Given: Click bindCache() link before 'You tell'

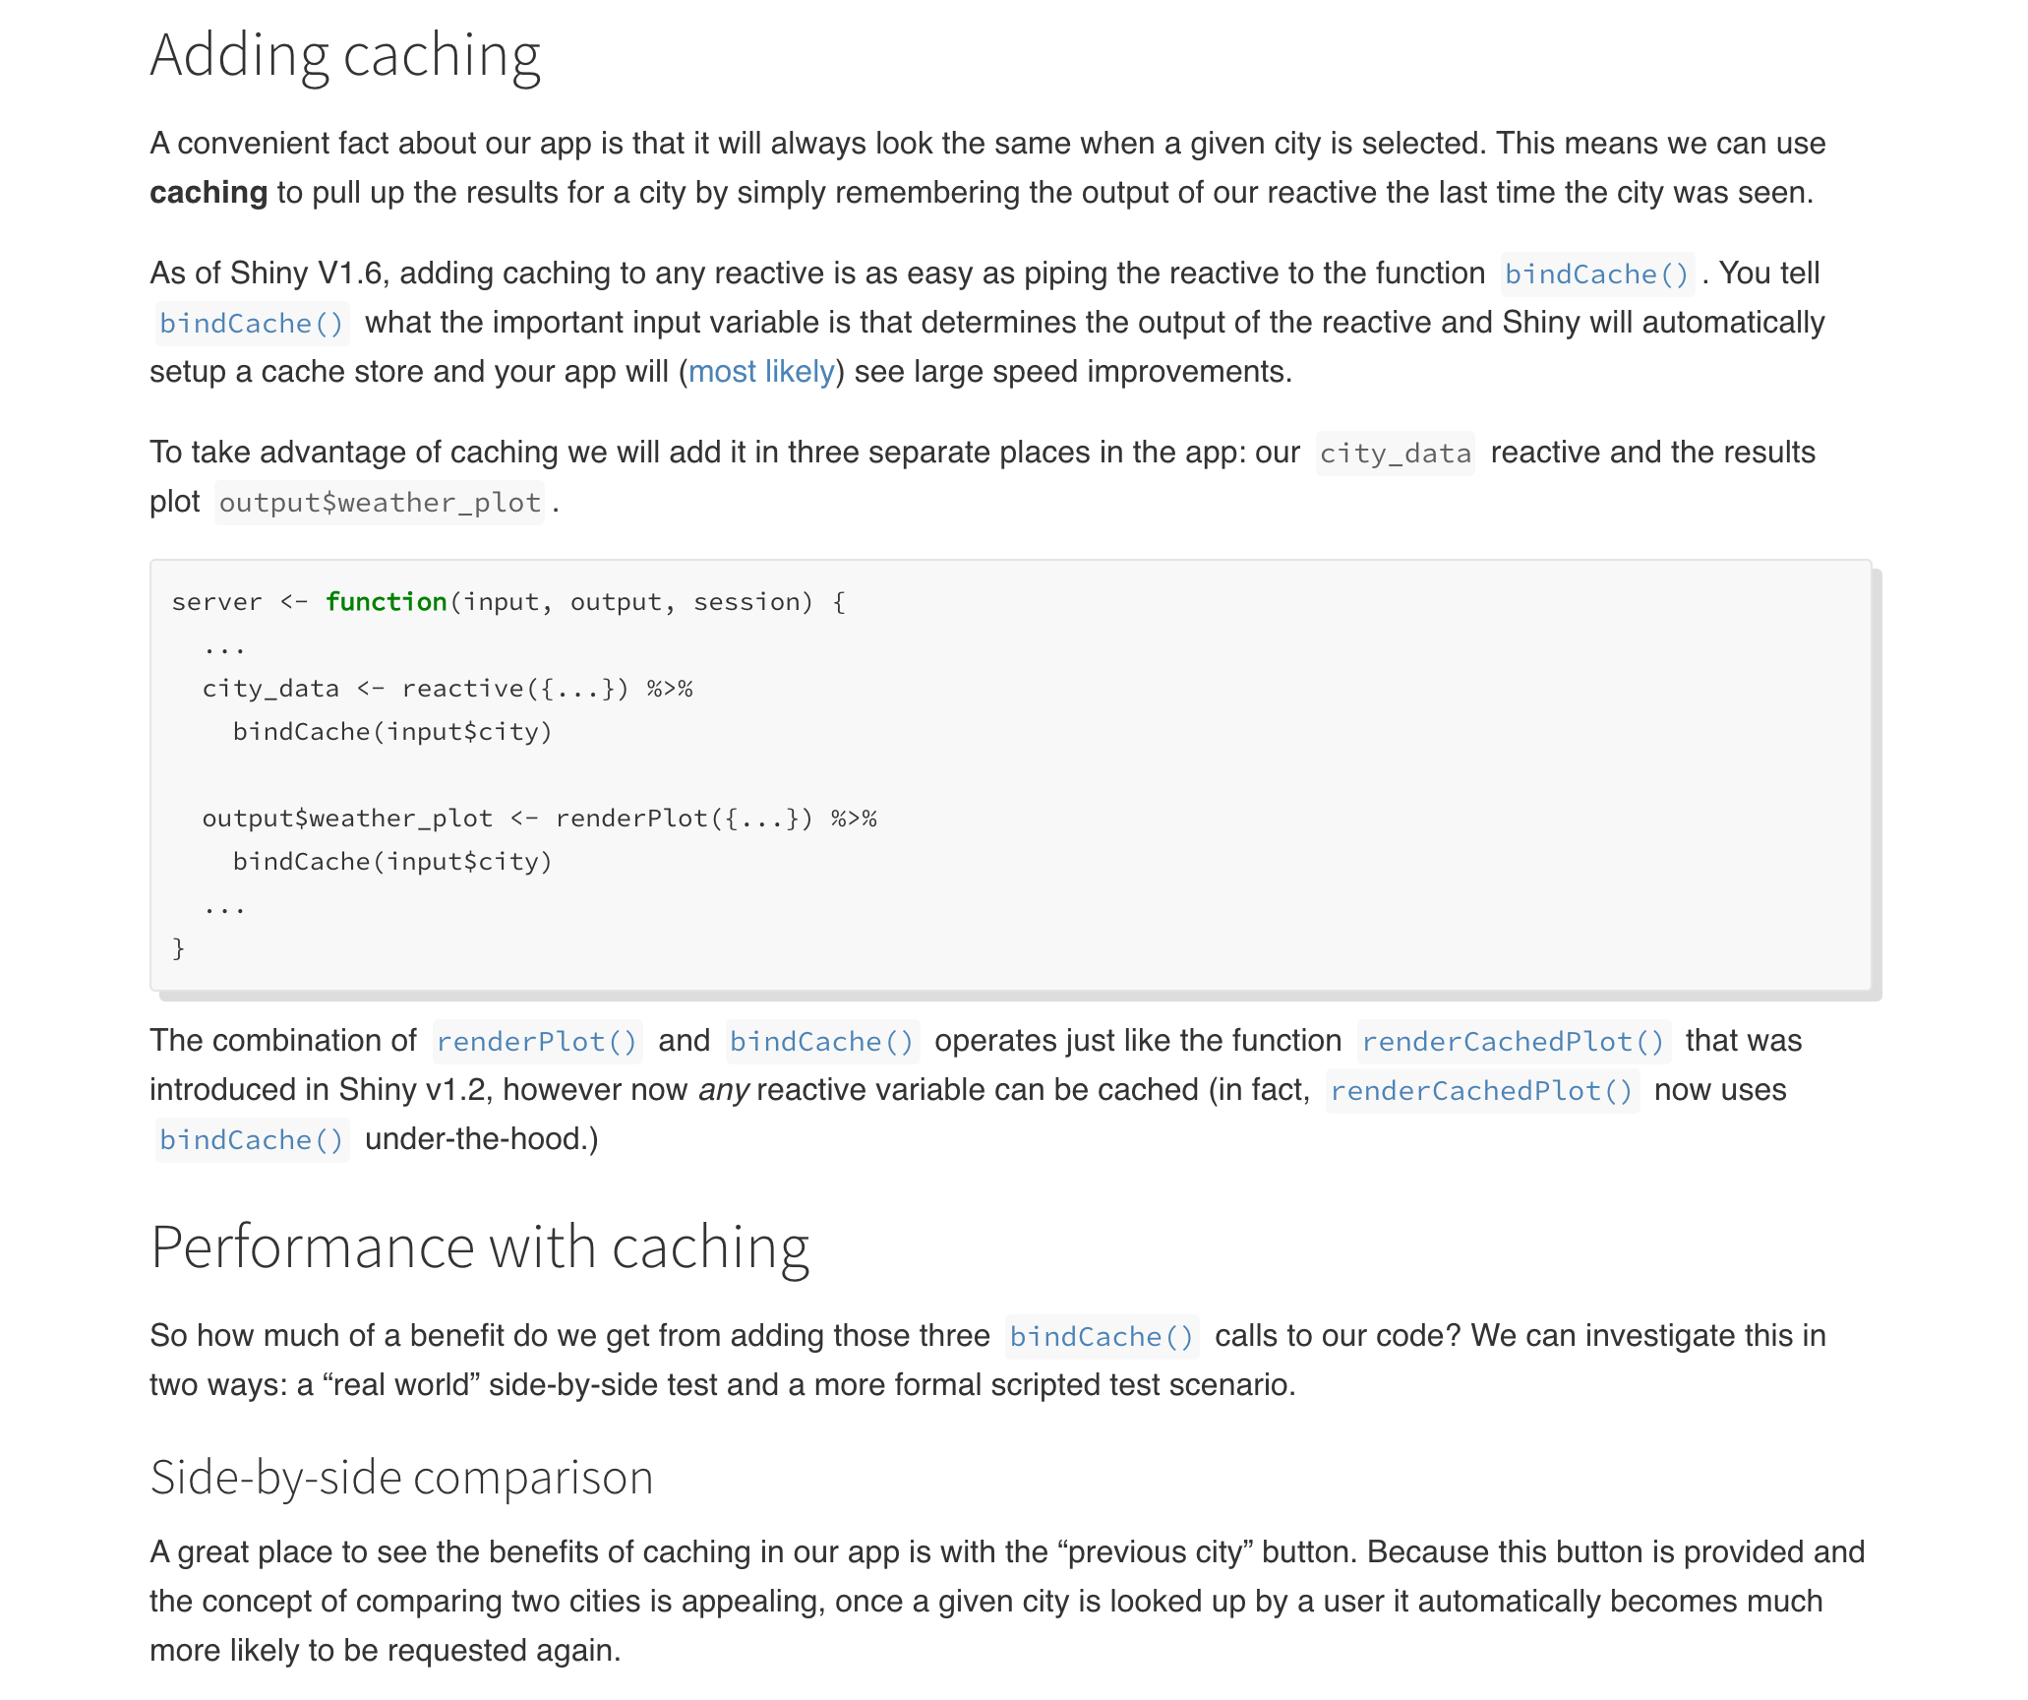Looking at the screenshot, I should (1596, 274).
